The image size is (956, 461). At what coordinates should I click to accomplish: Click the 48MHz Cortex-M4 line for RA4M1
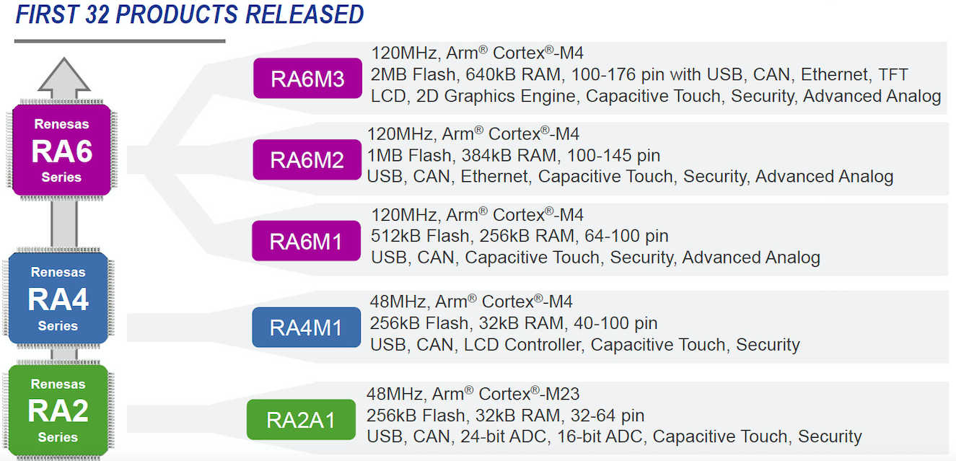[x=471, y=302]
